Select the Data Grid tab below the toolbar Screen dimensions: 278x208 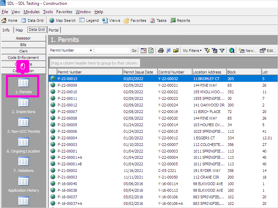point(37,29)
